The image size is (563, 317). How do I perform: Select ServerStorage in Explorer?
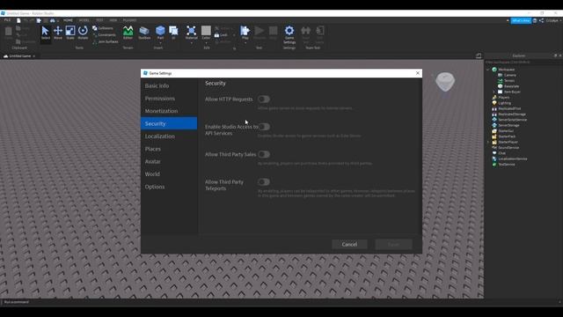(506, 125)
